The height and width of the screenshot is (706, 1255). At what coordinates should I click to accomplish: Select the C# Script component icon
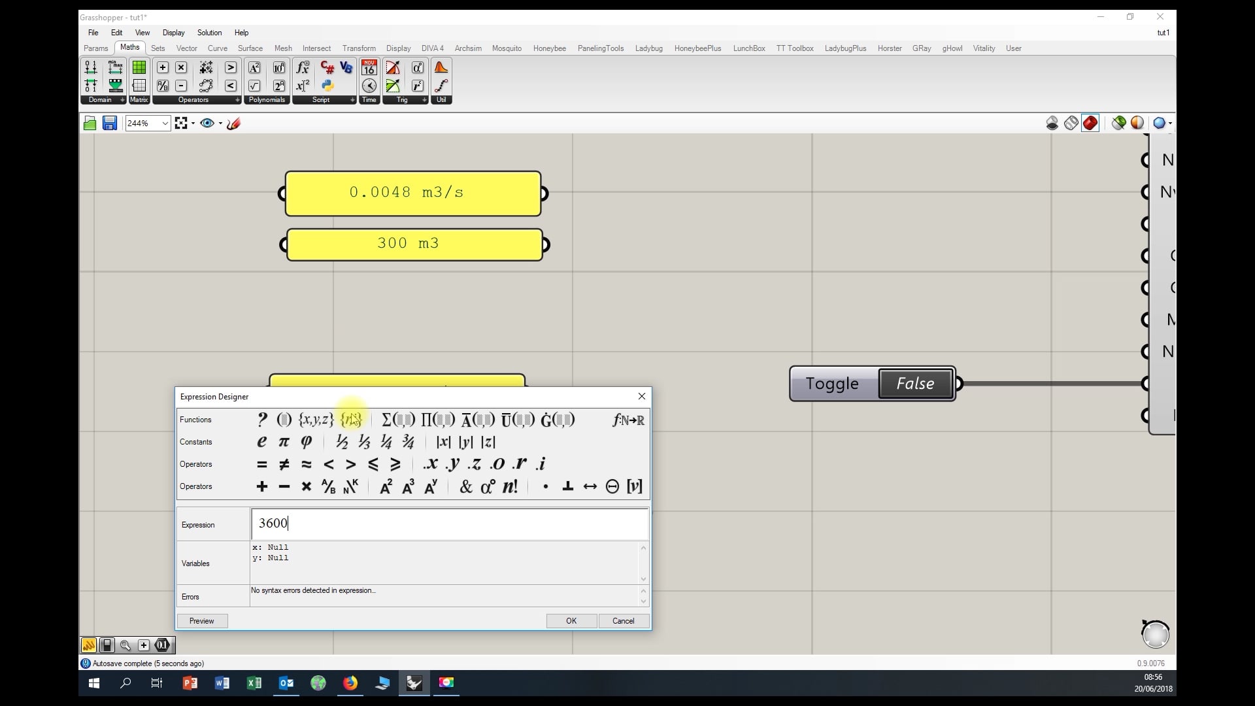[x=327, y=67]
